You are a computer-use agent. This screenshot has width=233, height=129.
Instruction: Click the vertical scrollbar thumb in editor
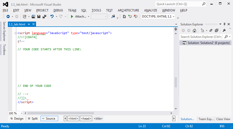click(176, 83)
